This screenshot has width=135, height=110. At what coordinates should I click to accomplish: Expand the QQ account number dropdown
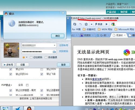[55, 45]
